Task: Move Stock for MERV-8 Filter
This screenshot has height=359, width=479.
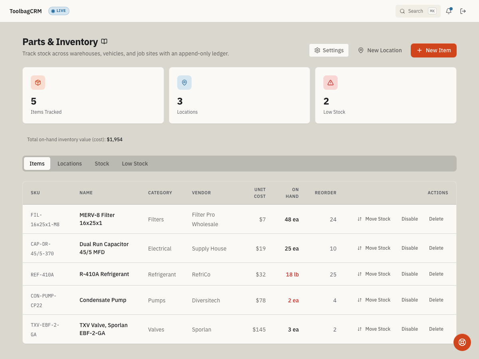Action: click(374, 219)
